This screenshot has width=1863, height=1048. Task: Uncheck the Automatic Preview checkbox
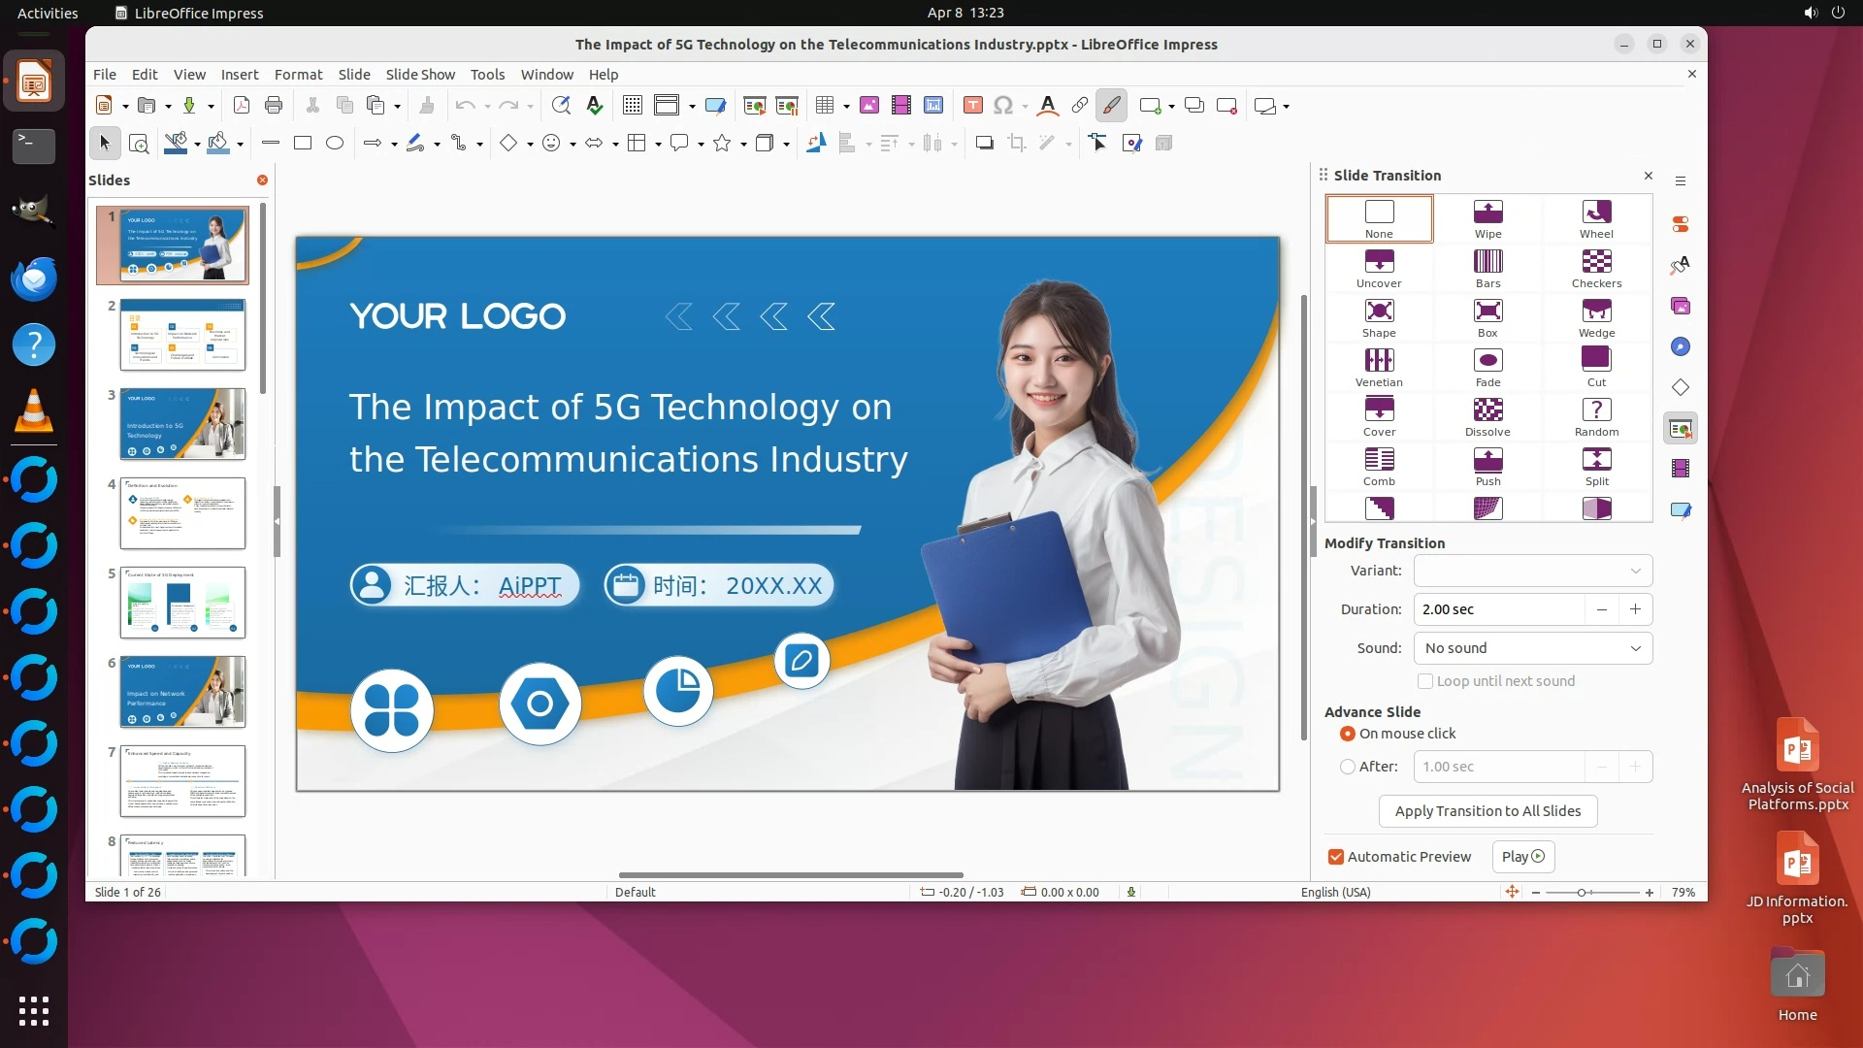pos(1336,857)
